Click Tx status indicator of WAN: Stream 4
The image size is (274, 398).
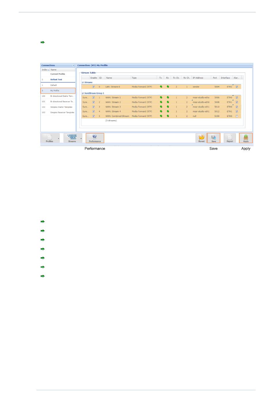[161, 111]
